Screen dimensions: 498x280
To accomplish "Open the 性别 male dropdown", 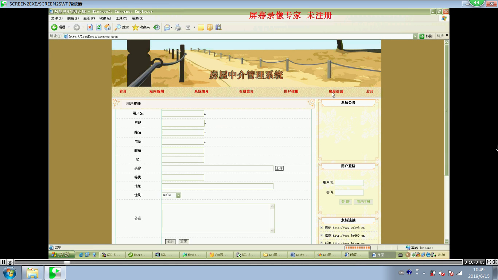I will pos(171,195).
